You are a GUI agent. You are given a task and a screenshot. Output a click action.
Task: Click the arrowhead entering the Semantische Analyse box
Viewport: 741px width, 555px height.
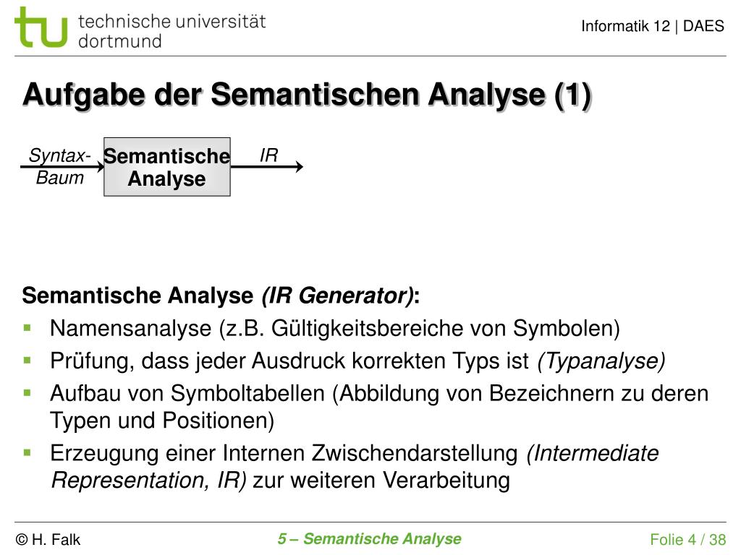[x=100, y=166]
